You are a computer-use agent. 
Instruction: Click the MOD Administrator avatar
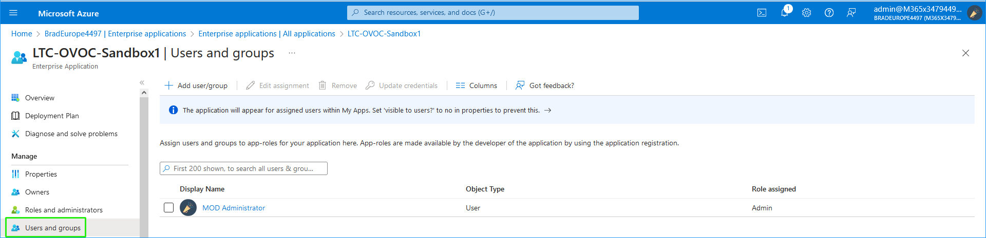188,208
